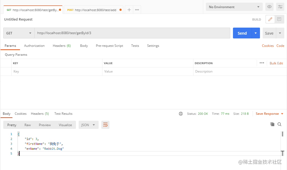287x170 pixels.
Task: Open the Cookies link at right
Action: coord(268,46)
